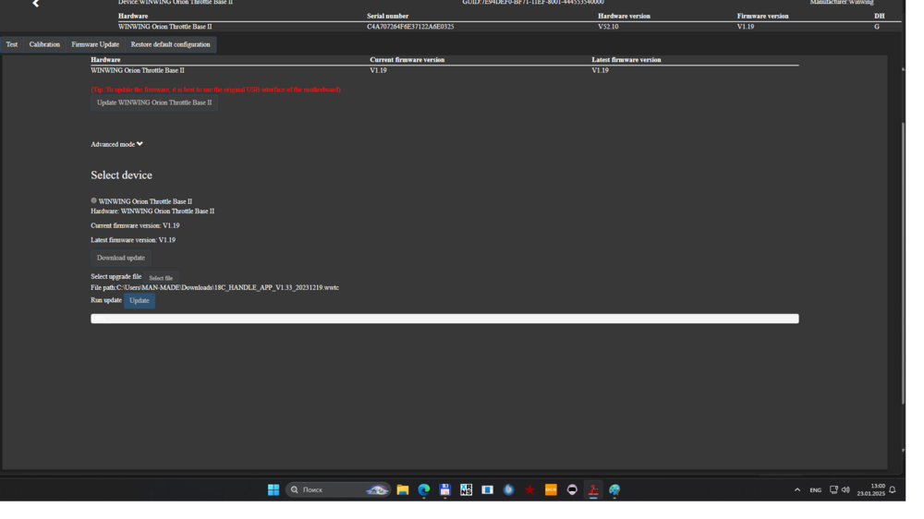
Task: Open the floppy disk app in taskbar
Action: [x=445, y=490]
